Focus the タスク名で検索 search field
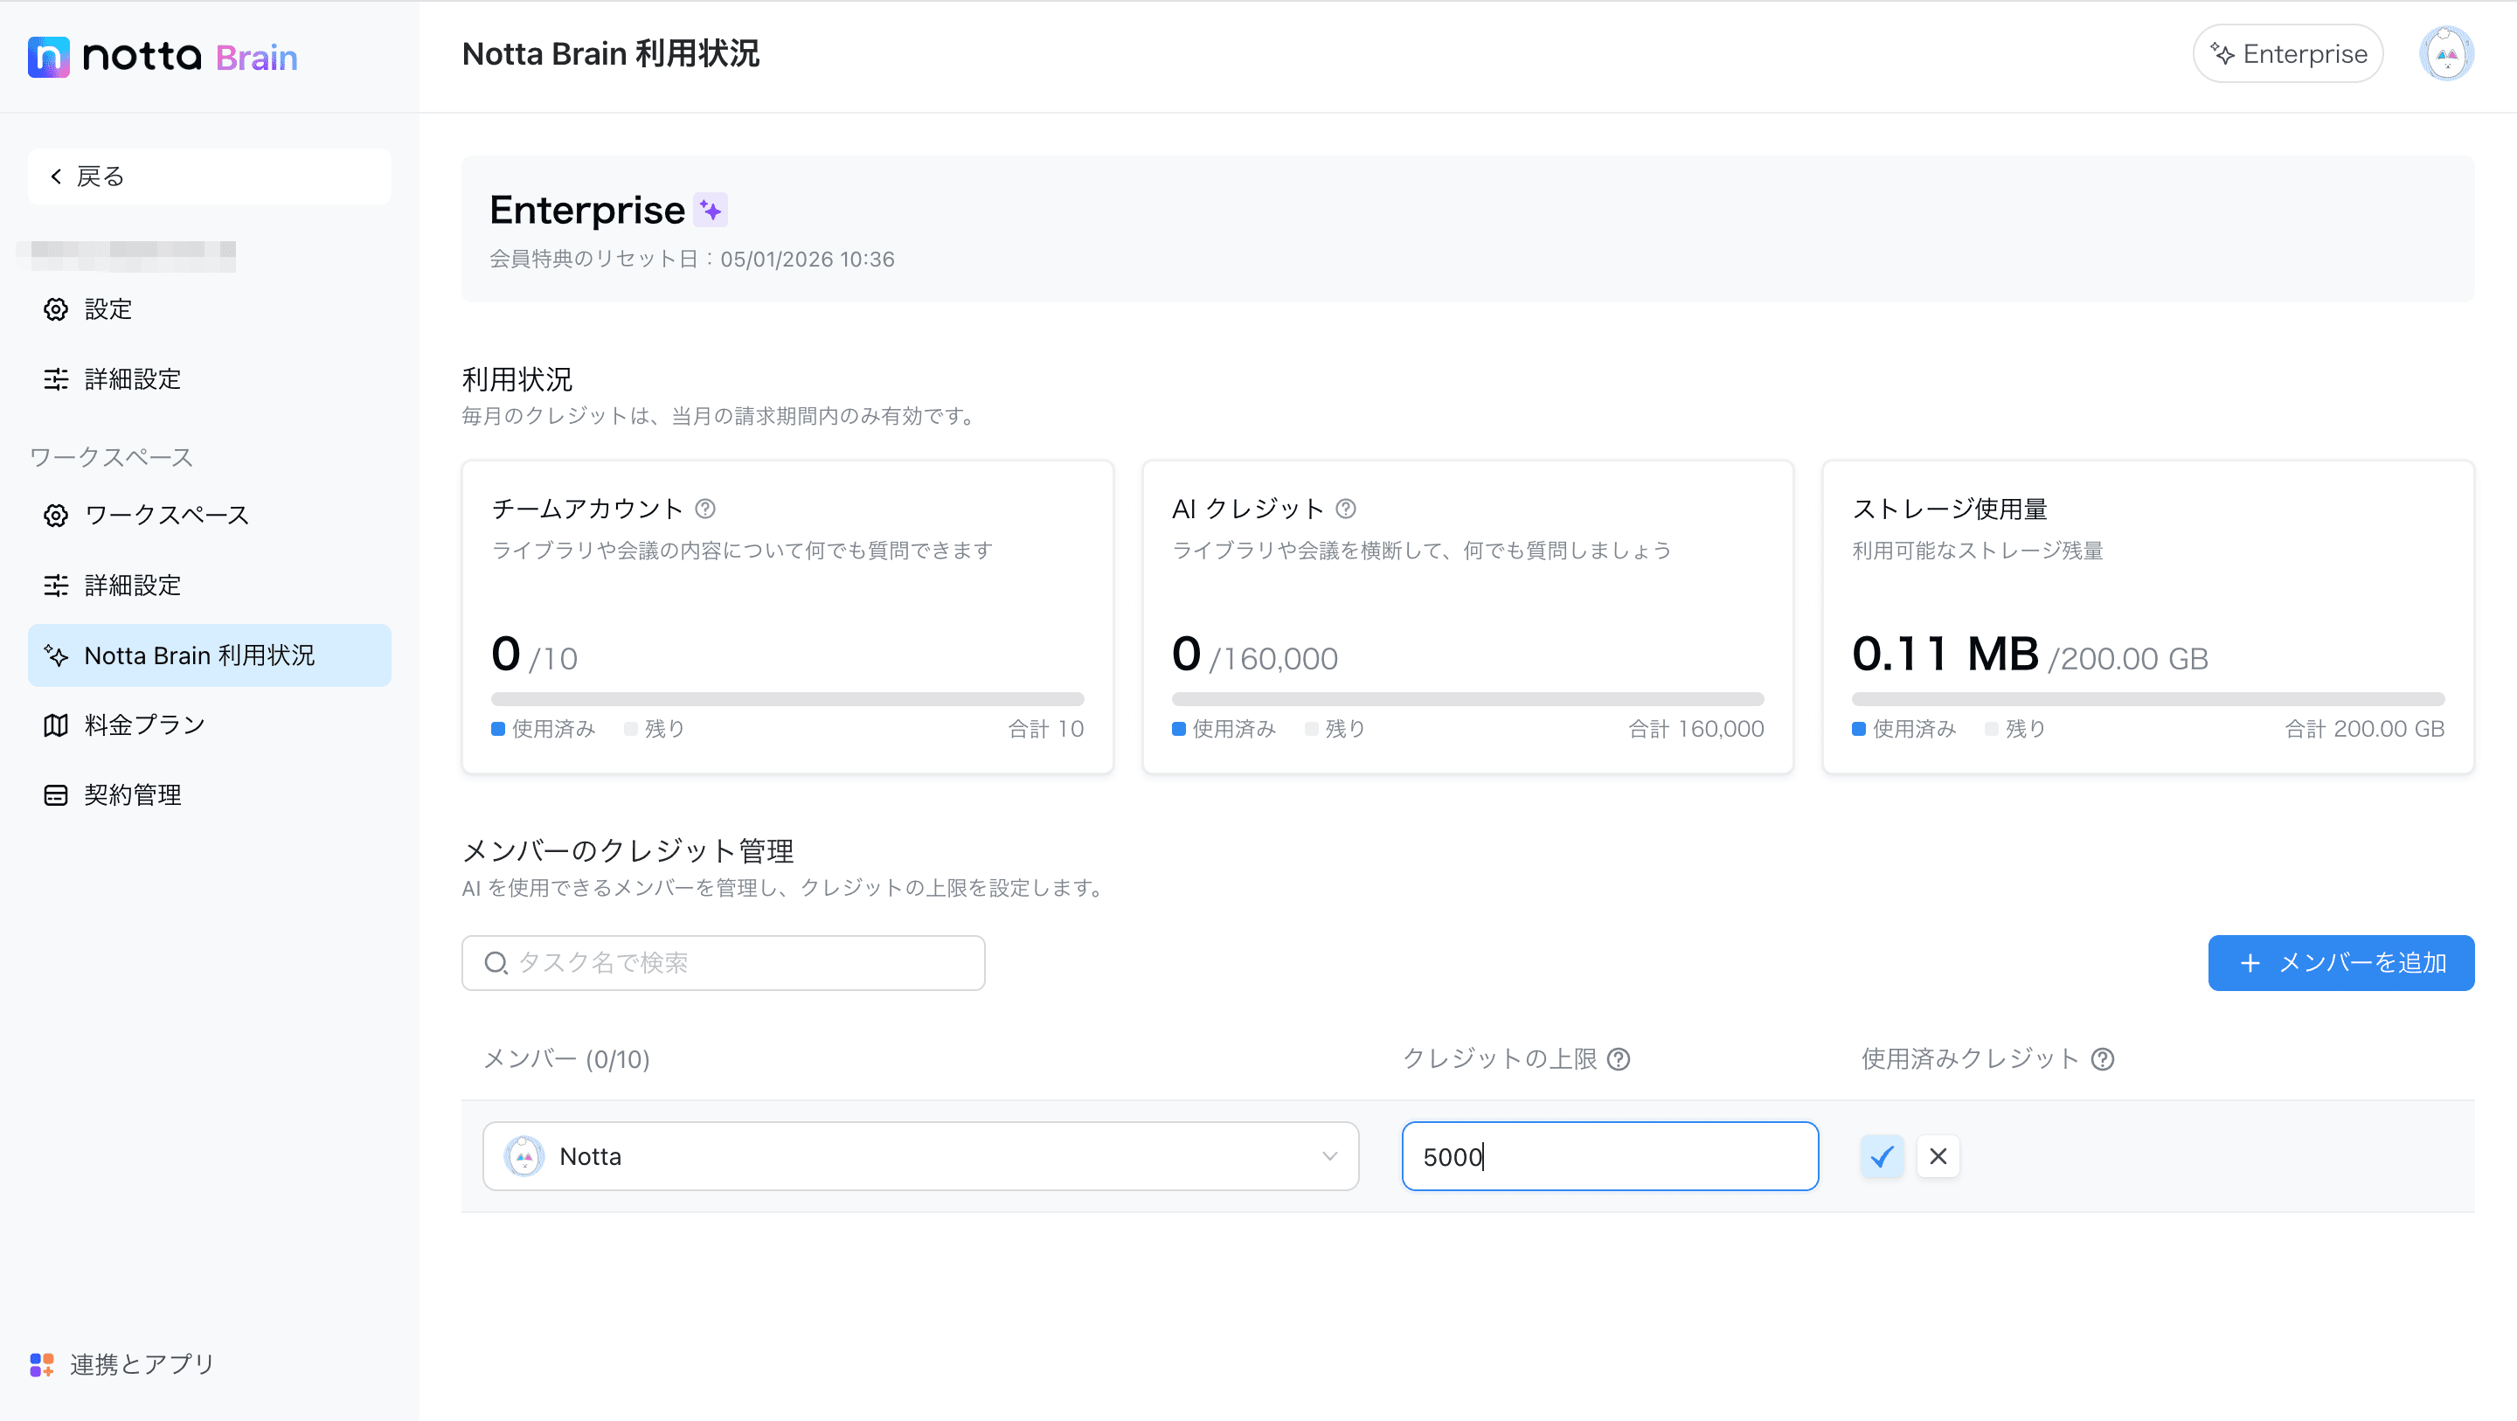2517x1421 pixels. (x=723, y=963)
